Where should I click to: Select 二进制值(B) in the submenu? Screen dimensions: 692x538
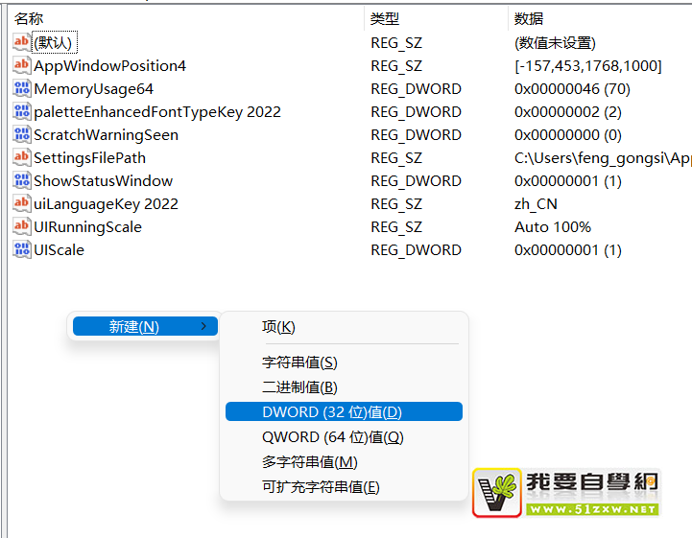pyautogui.click(x=299, y=387)
